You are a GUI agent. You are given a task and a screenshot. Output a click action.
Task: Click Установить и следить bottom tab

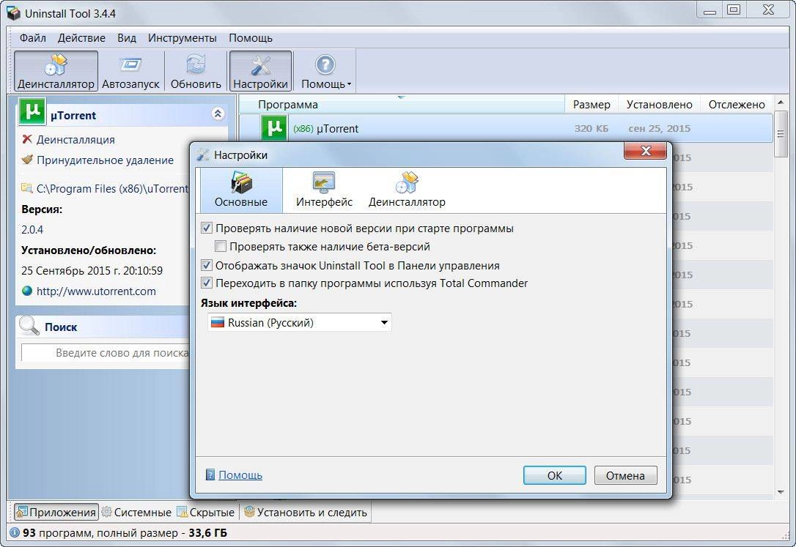tap(305, 512)
